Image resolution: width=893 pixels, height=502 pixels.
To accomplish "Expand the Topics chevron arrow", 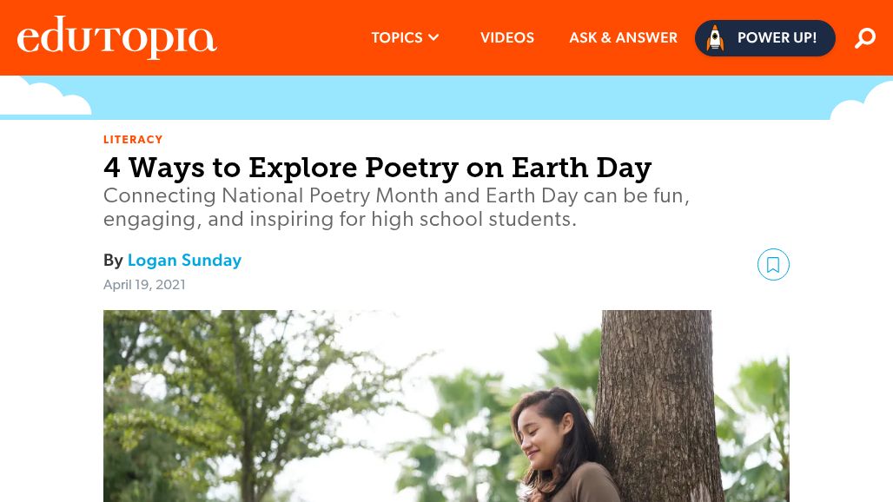I will pyautogui.click(x=433, y=38).
